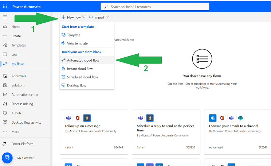This screenshot has height=166, width=271.
Task: Select Scheduled cloud flow option
Action: (x=82, y=77)
